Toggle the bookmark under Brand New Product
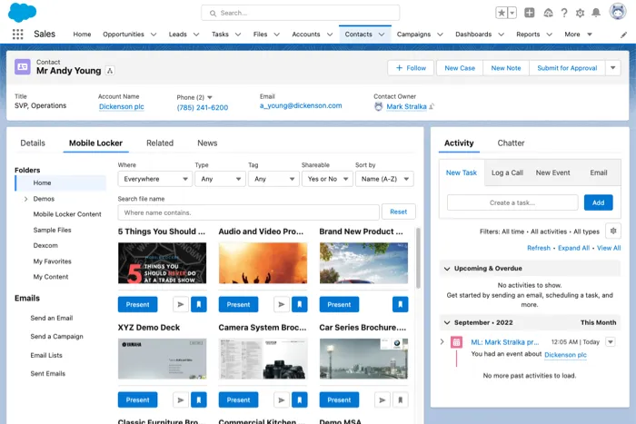 pyautogui.click(x=400, y=304)
